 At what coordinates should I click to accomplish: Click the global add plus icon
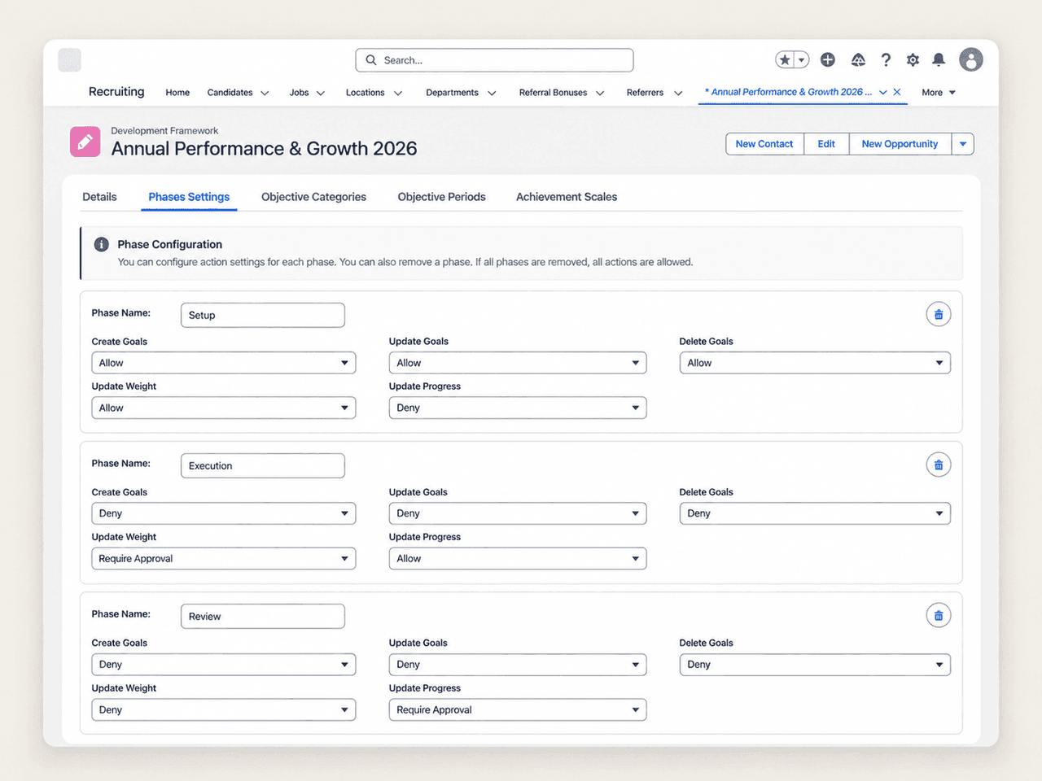tap(828, 59)
